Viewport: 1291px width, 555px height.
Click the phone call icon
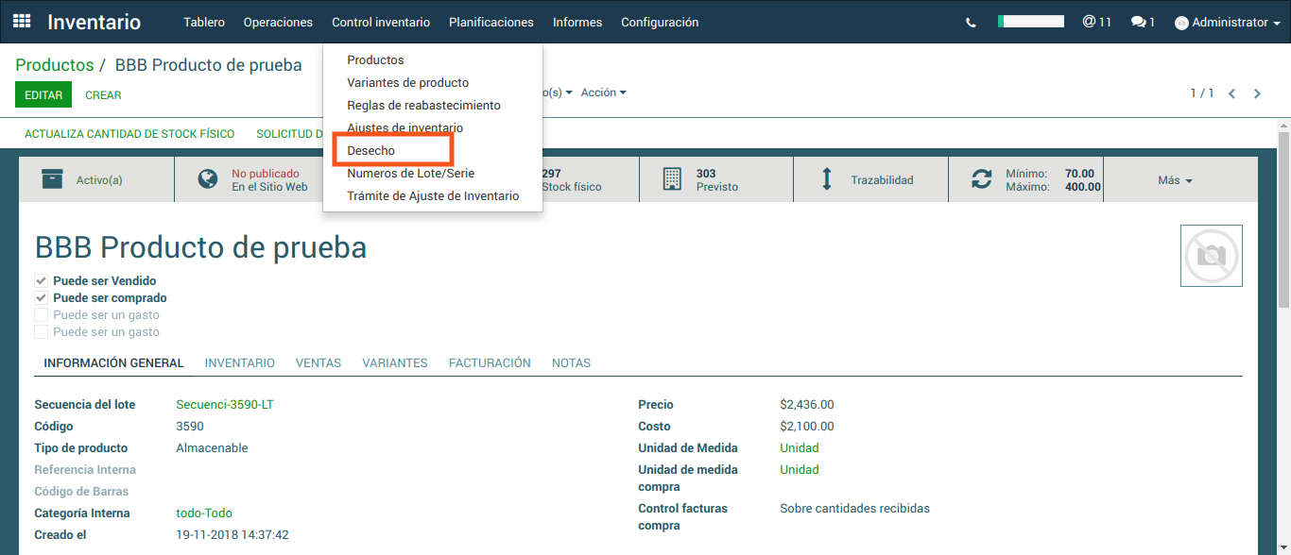(x=971, y=23)
